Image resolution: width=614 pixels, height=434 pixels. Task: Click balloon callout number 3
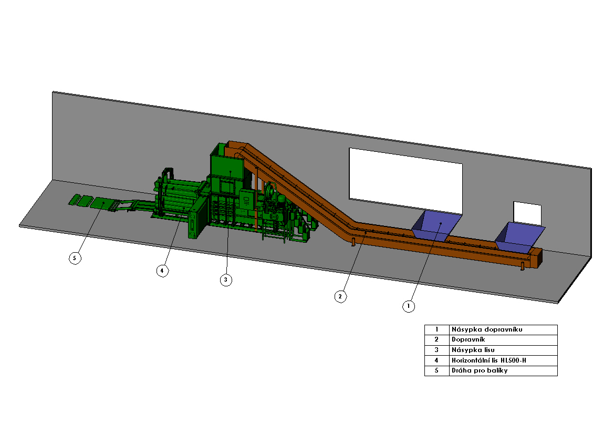(x=225, y=280)
